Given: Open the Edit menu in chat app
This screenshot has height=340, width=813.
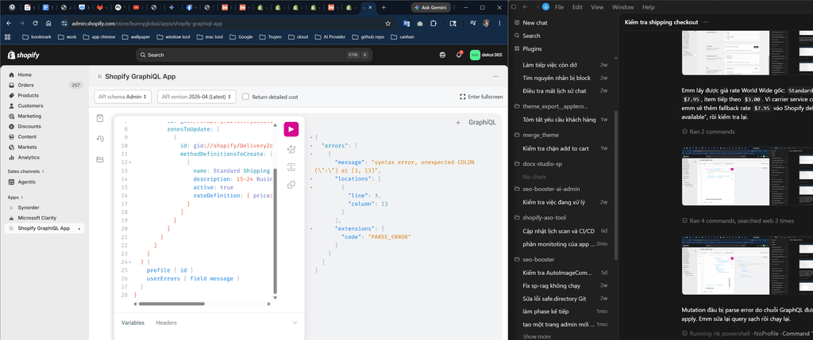Looking at the screenshot, I should (x=578, y=7).
